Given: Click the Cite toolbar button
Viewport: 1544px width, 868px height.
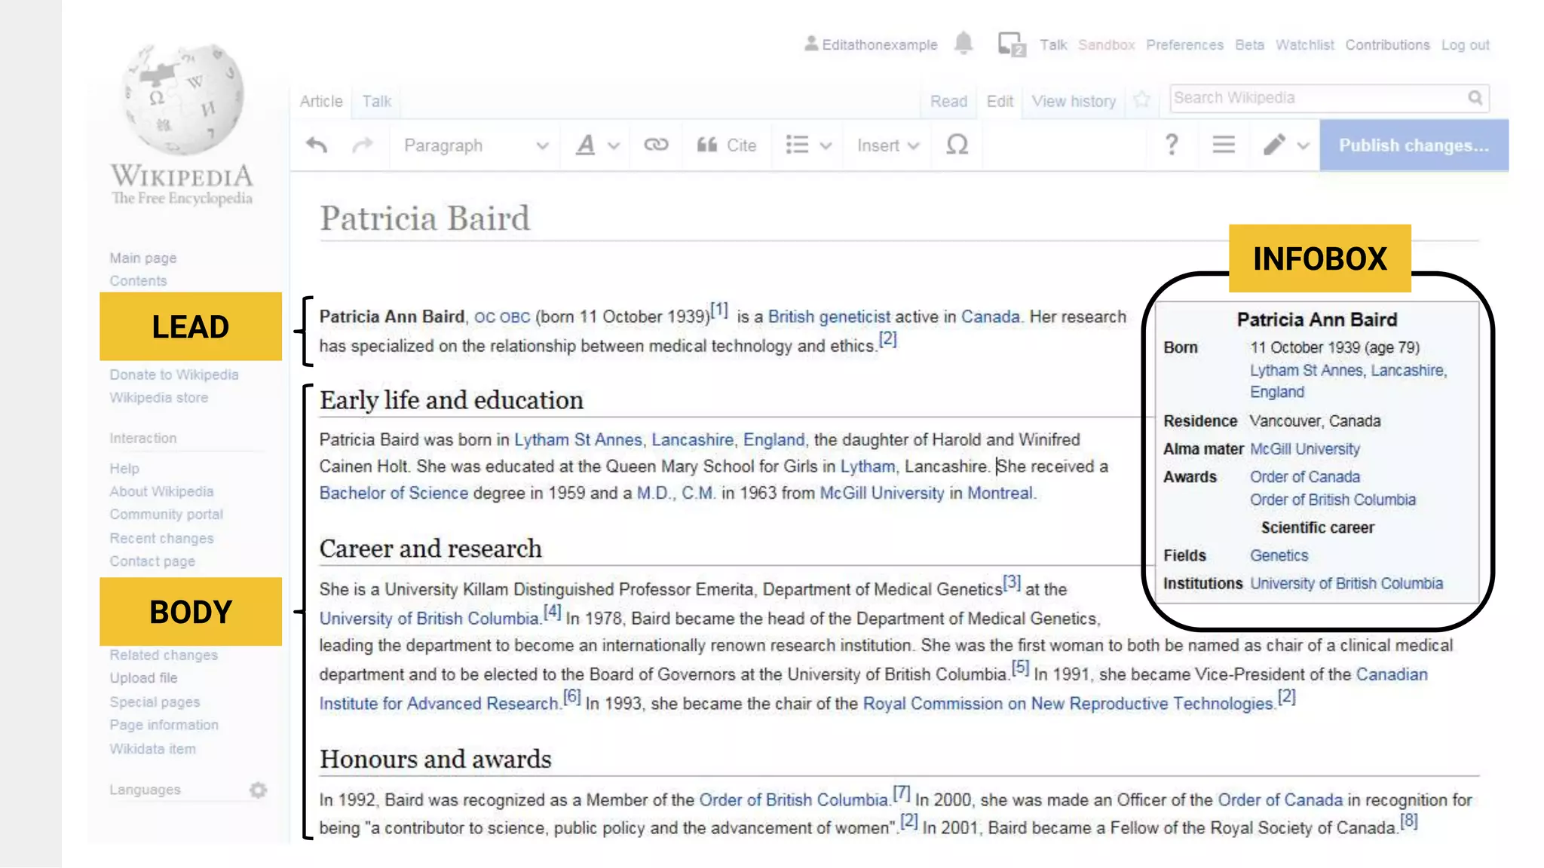Looking at the screenshot, I should [x=727, y=145].
